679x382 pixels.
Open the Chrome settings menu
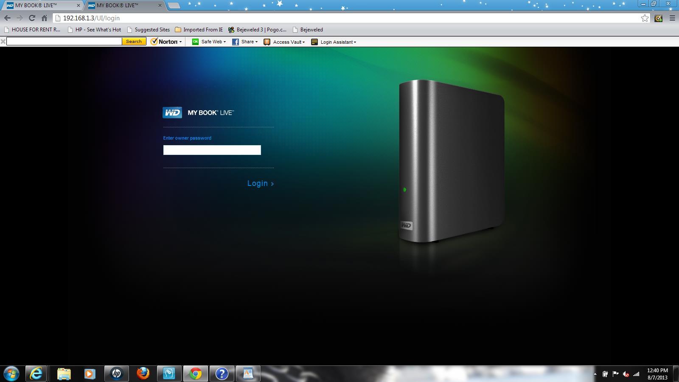[671, 18]
